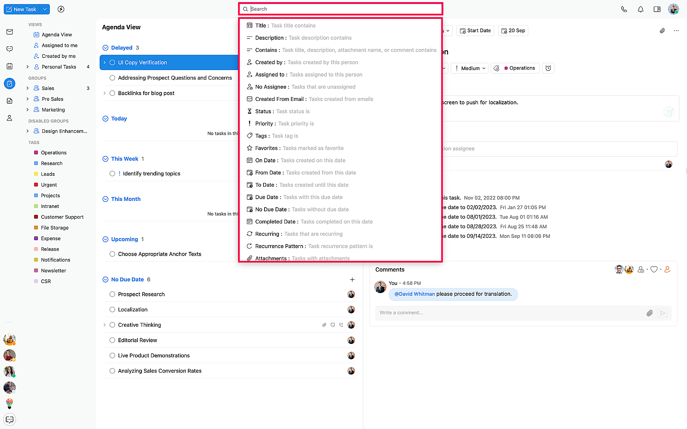687x429 pixels.
Task: Click the phone call icon
Action: click(x=624, y=9)
